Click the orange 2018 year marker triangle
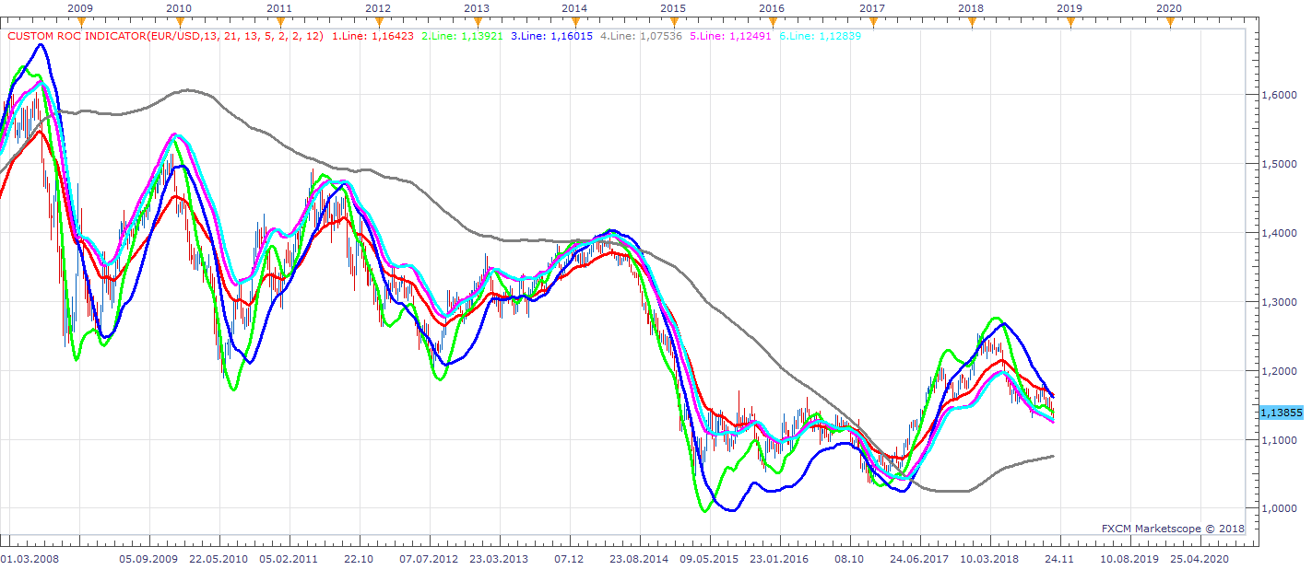1312x570 pixels. tap(971, 23)
